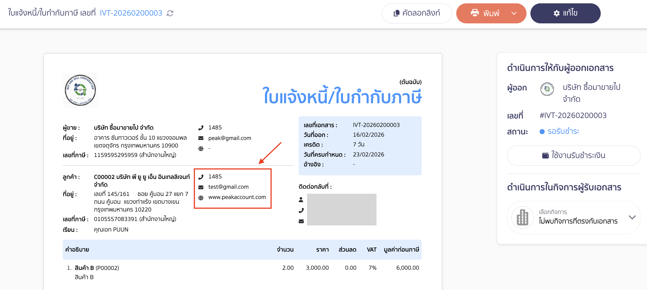This screenshot has width=647, height=290.
Task: Select the printer icon on the พิมพ์ button
Action: [475, 13]
